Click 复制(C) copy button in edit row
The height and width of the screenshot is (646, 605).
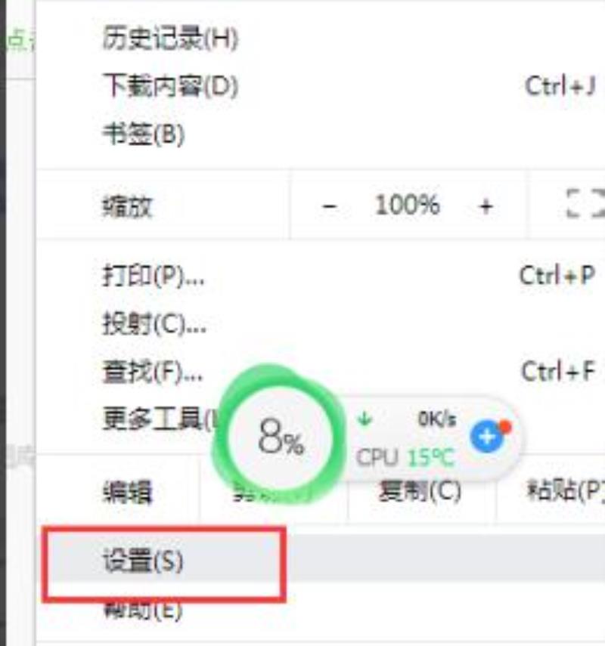(x=420, y=491)
